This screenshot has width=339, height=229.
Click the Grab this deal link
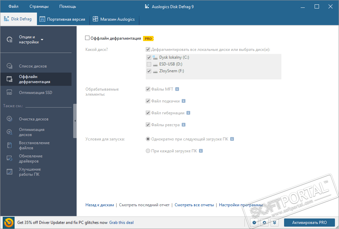click(x=121, y=223)
